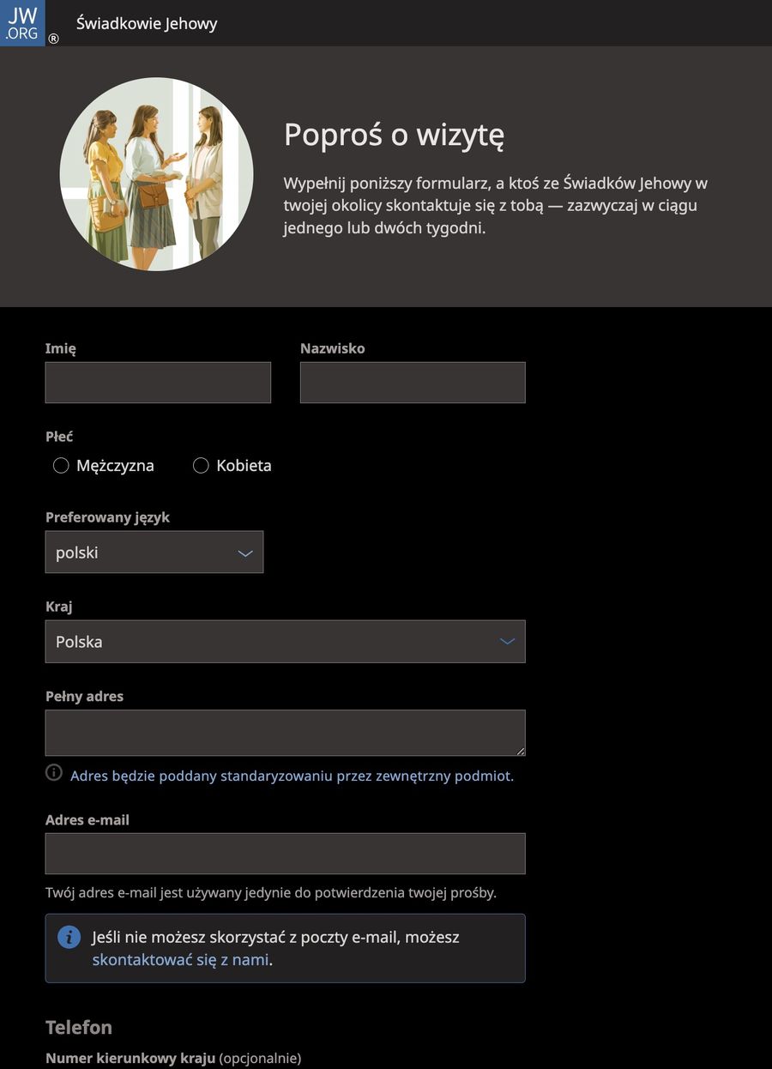The height and width of the screenshot is (1069, 772).
Task: Focus the Imię text field
Action: click(x=158, y=383)
